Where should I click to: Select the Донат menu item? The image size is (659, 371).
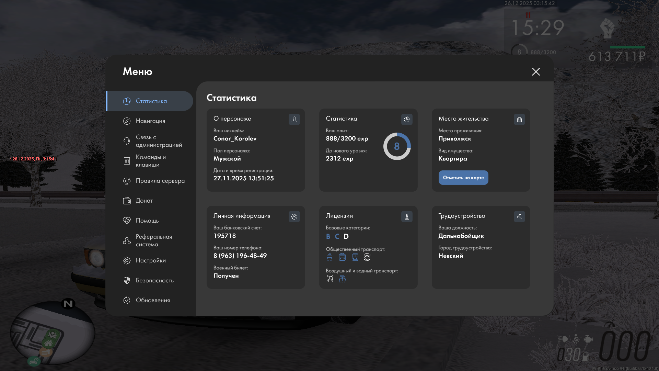click(144, 201)
